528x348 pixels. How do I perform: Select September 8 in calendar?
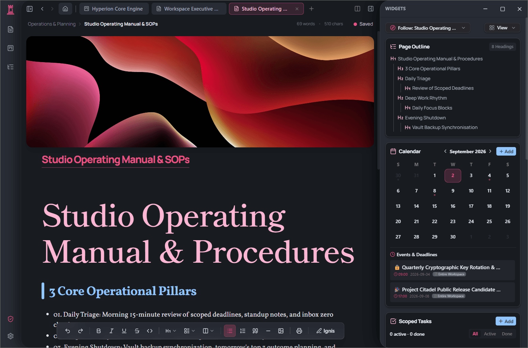click(434, 191)
